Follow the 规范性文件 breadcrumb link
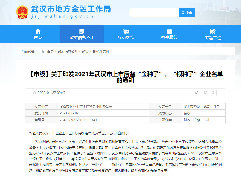 pyautogui.click(x=101, y=51)
